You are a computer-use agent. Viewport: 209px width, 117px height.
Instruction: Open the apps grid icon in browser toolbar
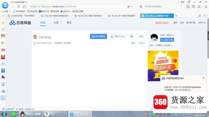point(188,6)
